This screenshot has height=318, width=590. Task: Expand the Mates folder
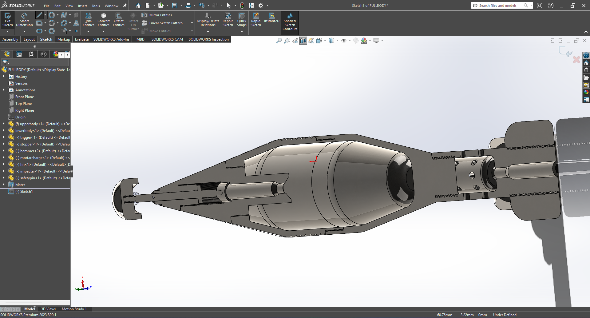[x=4, y=185]
